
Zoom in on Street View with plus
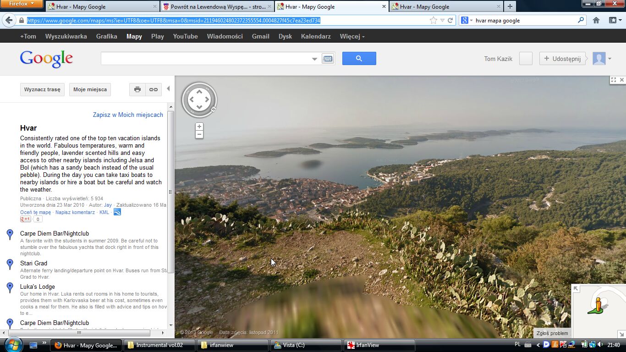199,126
